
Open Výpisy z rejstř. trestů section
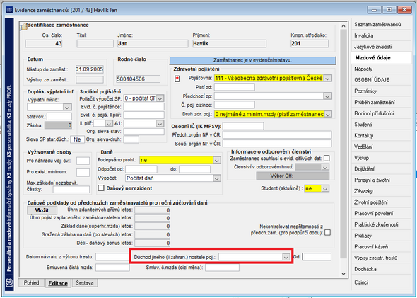(381, 258)
